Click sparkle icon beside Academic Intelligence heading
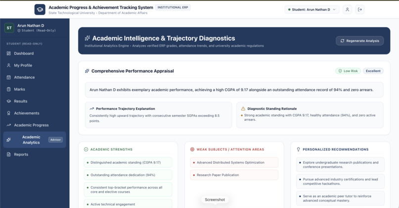This screenshot has width=399, height=208. click(87, 38)
